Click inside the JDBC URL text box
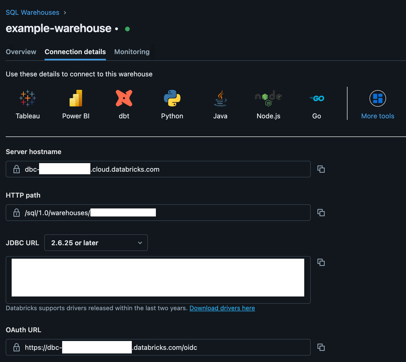Image resolution: width=406 pixels, height=362 pixels. pos(158,280)
